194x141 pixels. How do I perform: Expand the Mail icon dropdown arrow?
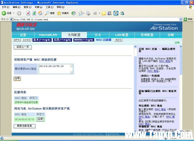coord(84,13)
